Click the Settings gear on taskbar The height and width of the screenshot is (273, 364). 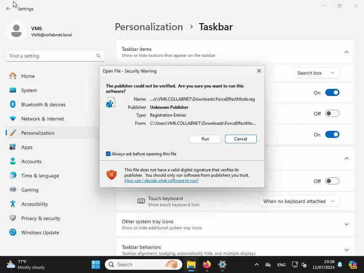coord(222,264)
